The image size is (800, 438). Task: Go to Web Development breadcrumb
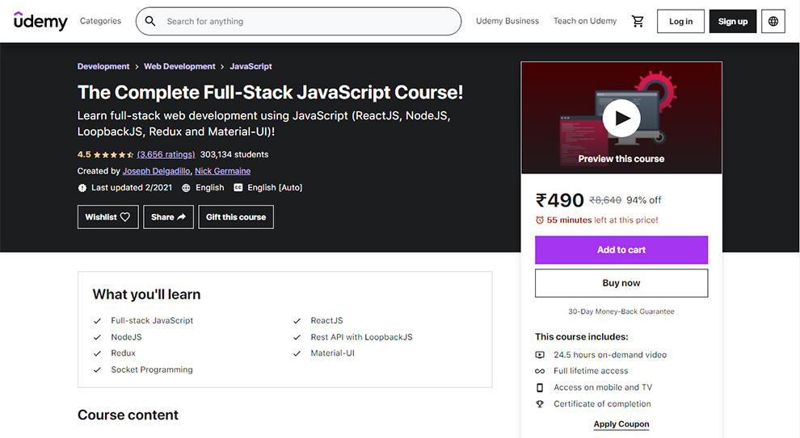click(179, 66)
